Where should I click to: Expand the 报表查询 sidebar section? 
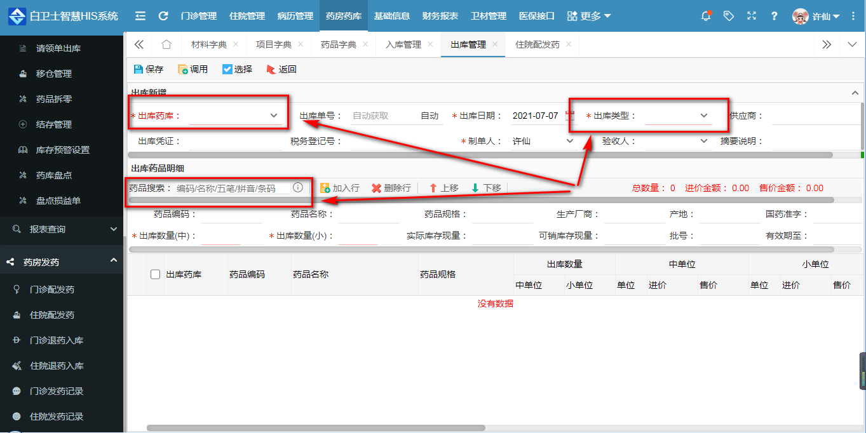pyautogui.click(x=62, y=229)
